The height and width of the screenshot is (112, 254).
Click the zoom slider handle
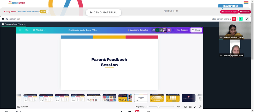point(158,107)
